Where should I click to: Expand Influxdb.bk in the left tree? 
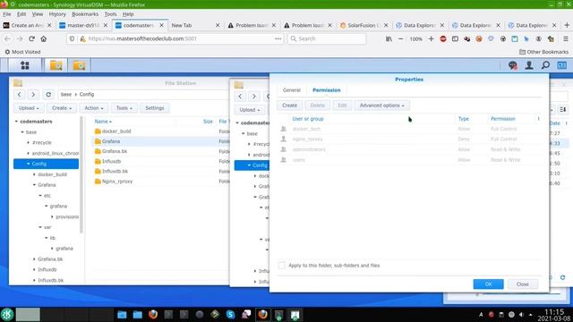(34, 280)
